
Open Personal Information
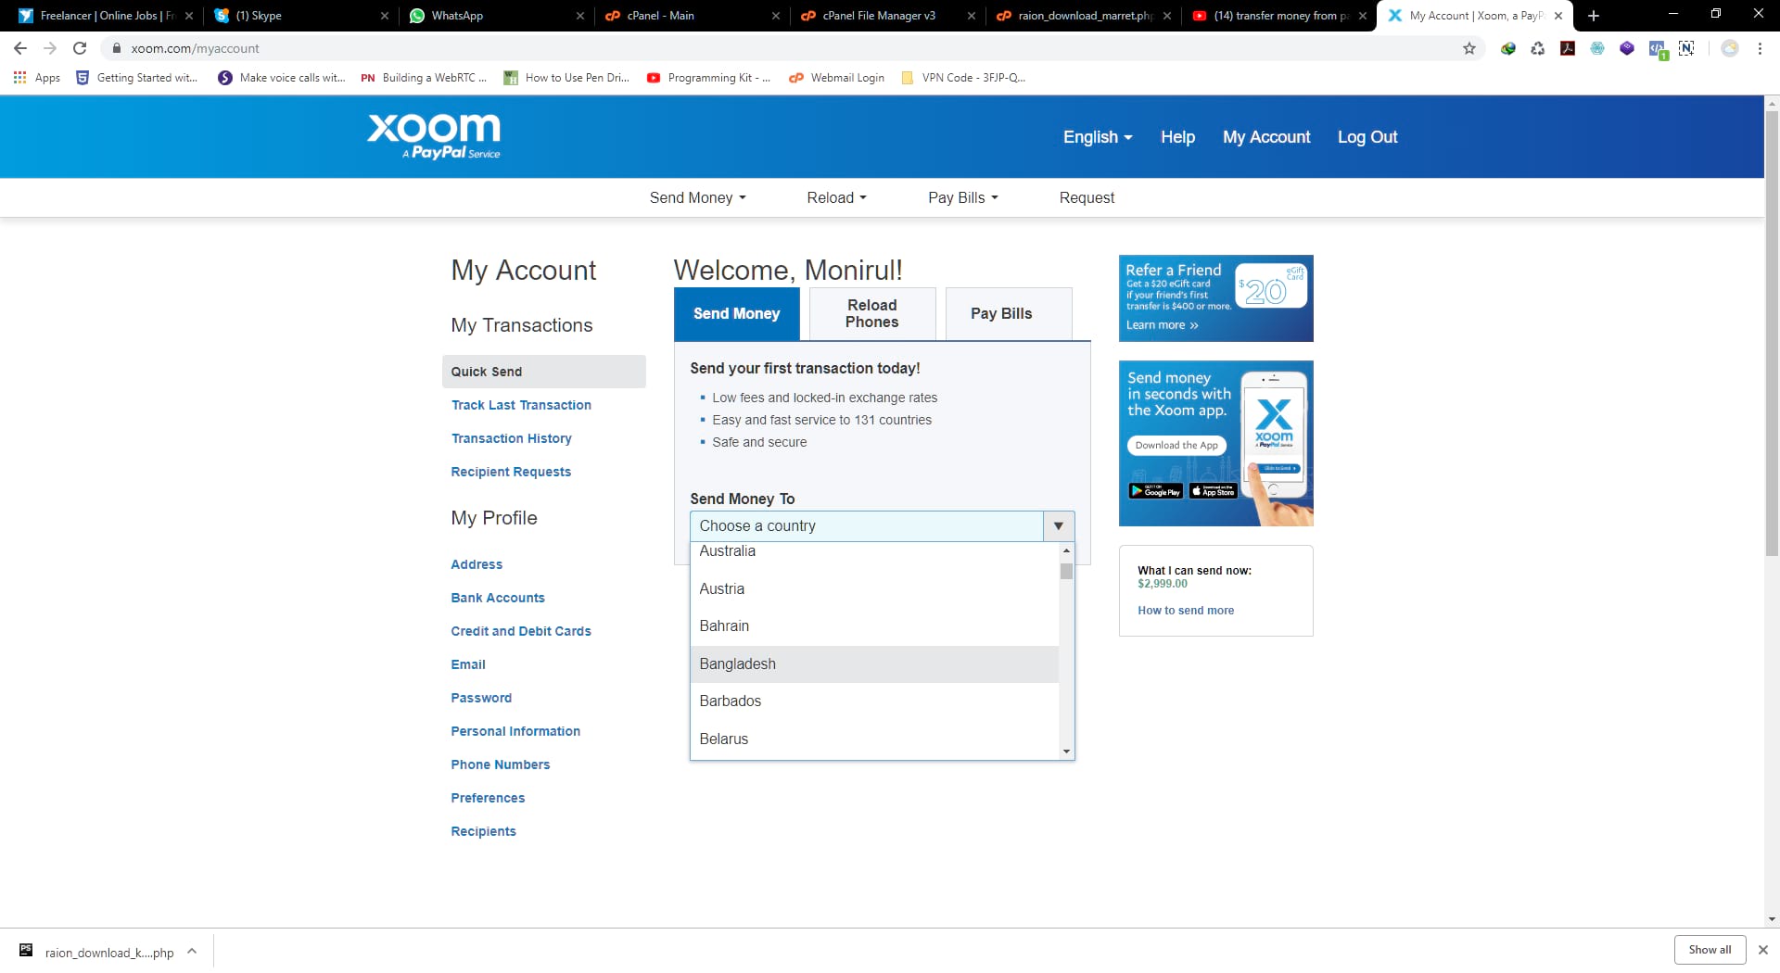pyautogui.click(x=515, y=731)
